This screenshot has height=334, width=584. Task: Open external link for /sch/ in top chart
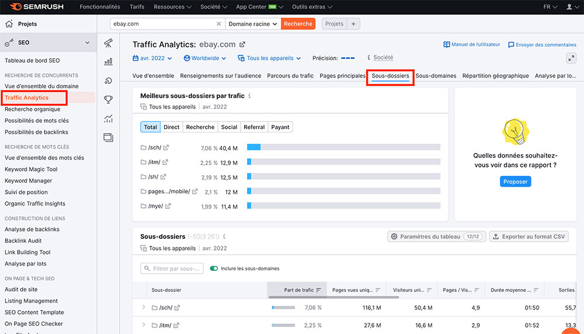166,148
